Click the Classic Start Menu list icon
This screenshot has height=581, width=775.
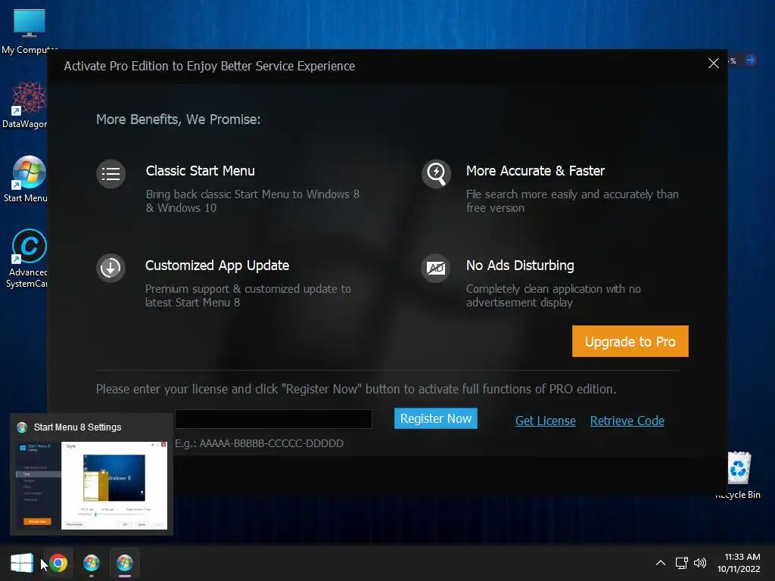pyautogui.click(x=110, y=174)
